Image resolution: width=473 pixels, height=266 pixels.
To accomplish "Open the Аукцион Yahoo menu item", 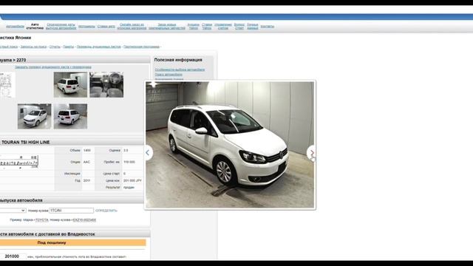I will click(x=194, y=27).
